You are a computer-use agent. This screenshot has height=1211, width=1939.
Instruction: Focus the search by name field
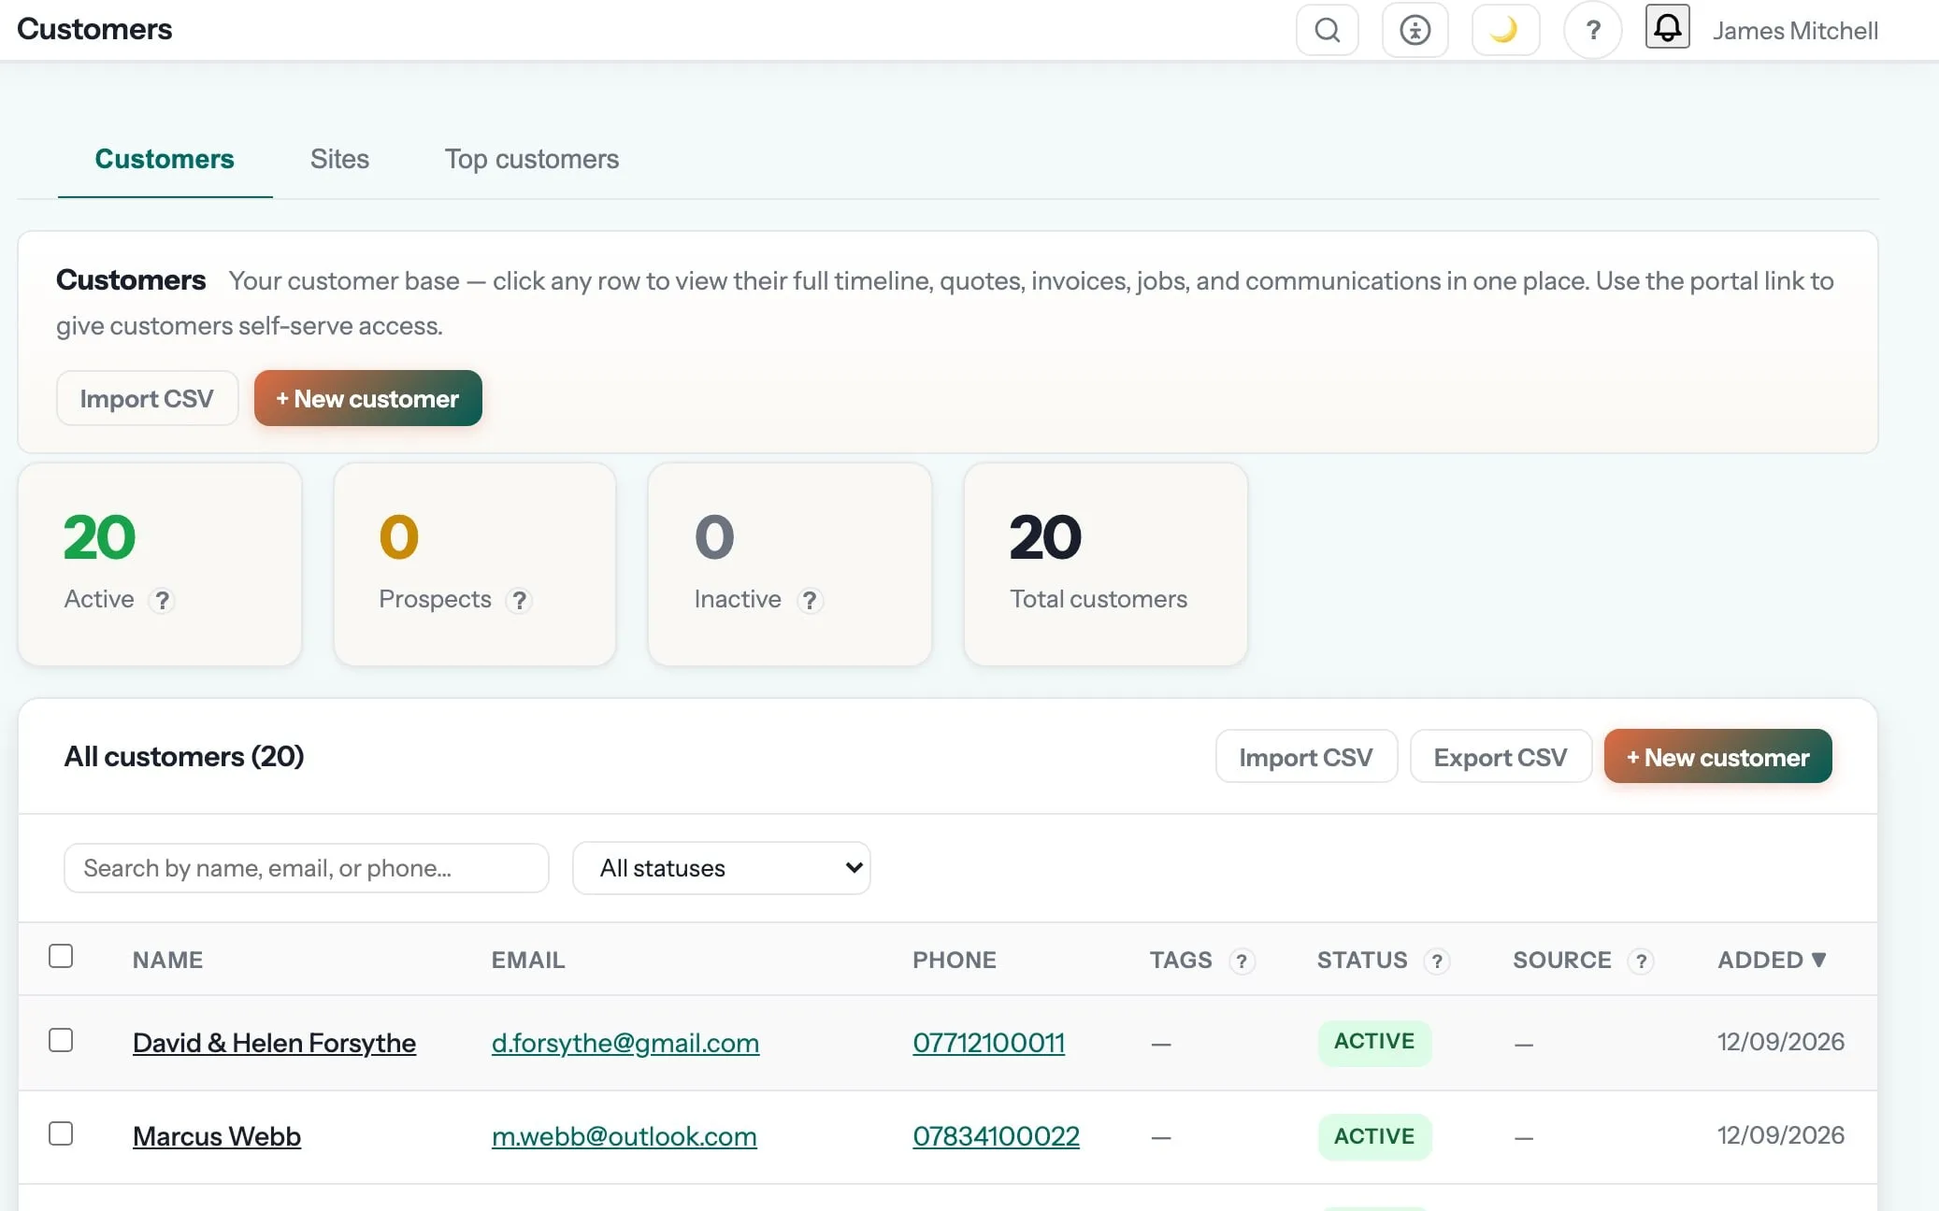click(306, 868)
